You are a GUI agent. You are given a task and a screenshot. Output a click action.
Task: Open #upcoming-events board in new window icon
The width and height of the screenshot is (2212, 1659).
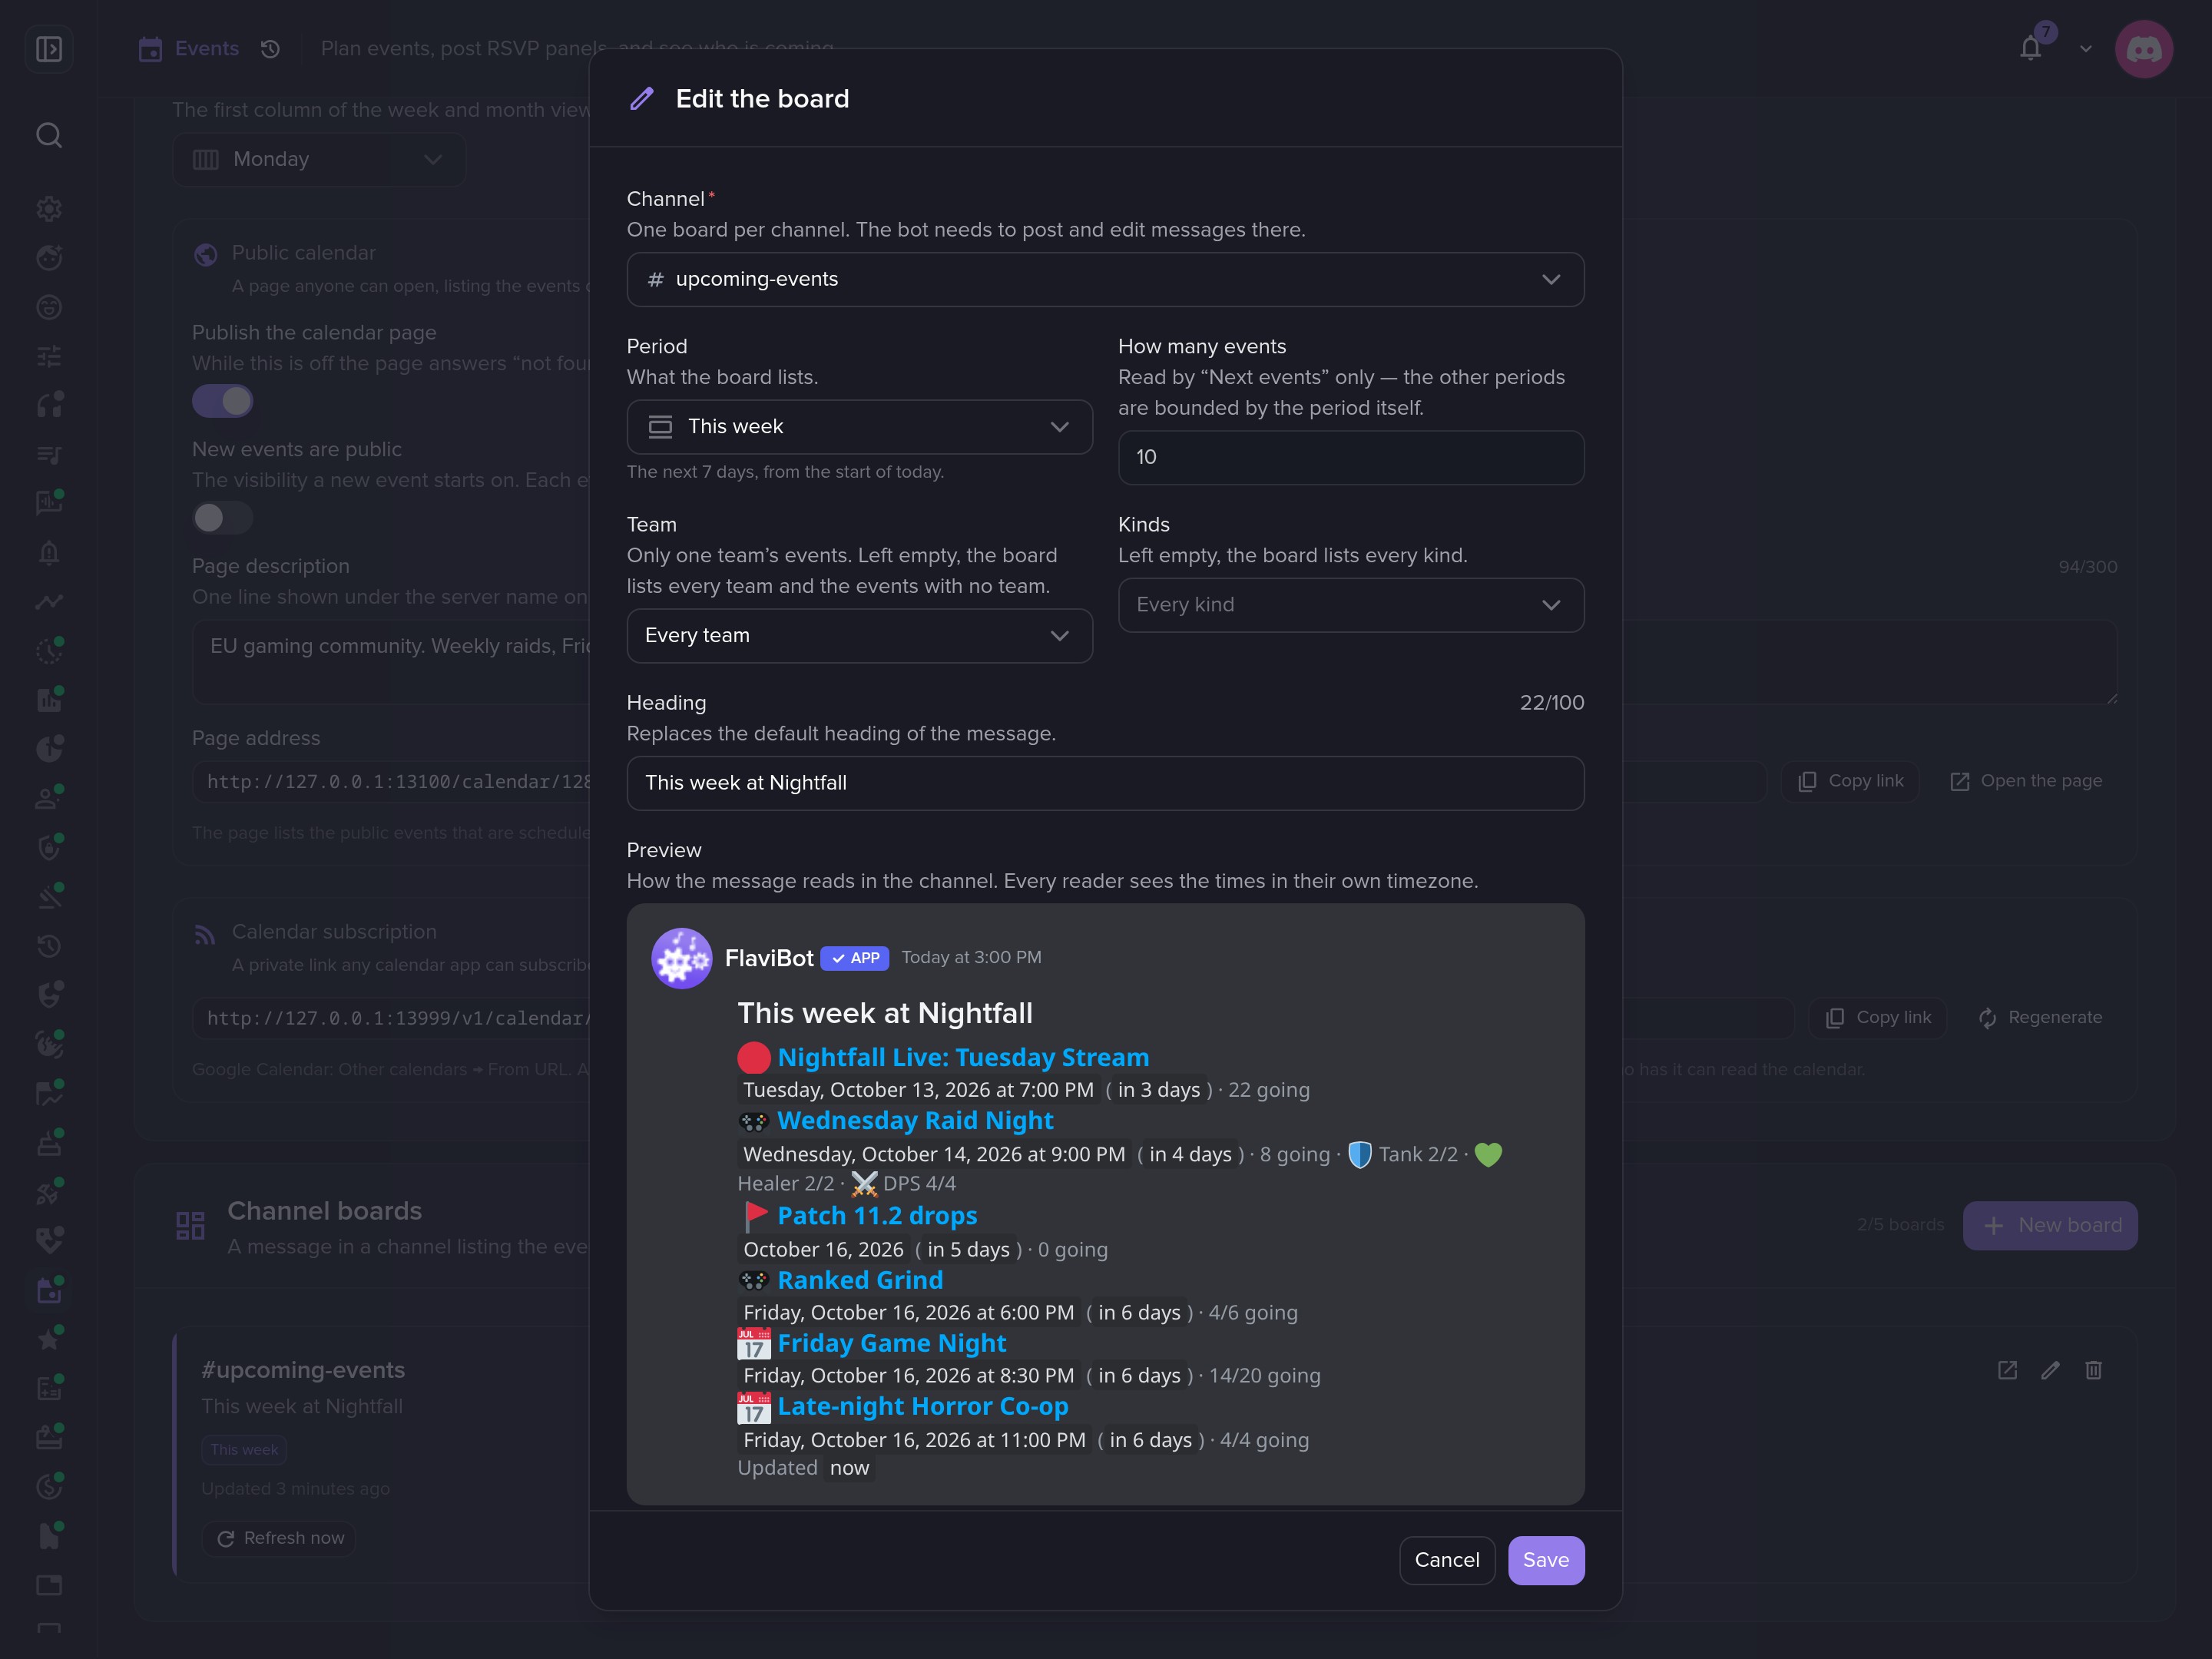2007,1370
